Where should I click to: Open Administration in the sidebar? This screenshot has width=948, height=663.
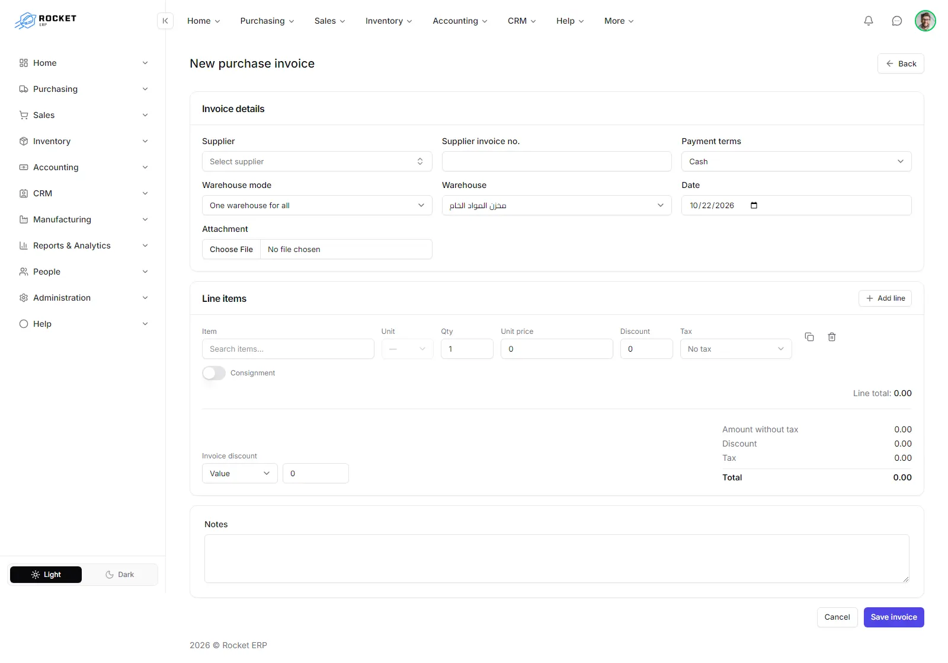83,298
